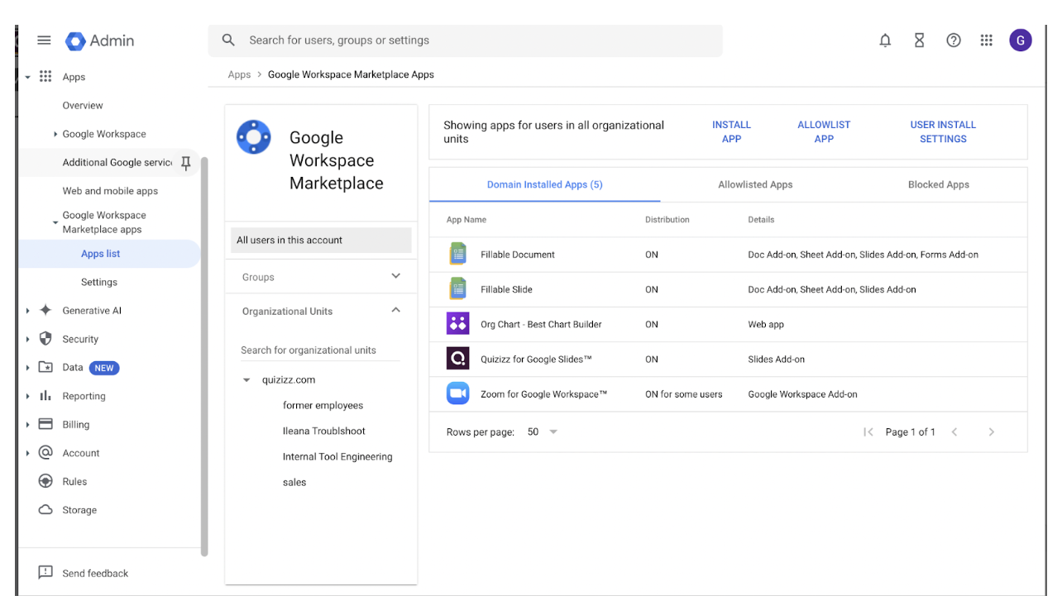Click the "ON for some users" distribution cell
Screen dimensions: 1062x610
(x=683, y=394)
